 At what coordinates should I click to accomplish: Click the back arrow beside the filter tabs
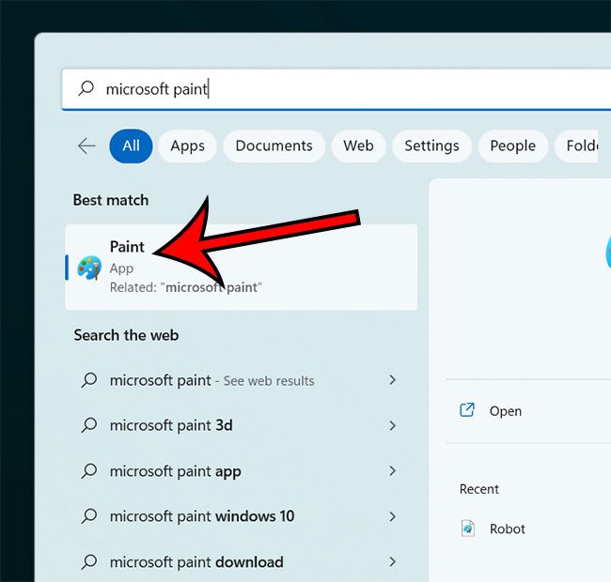pyautogui.click(x=86, y=145)
